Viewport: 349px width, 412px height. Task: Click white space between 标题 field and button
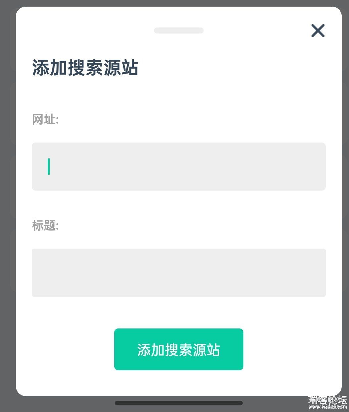(179, 313)
